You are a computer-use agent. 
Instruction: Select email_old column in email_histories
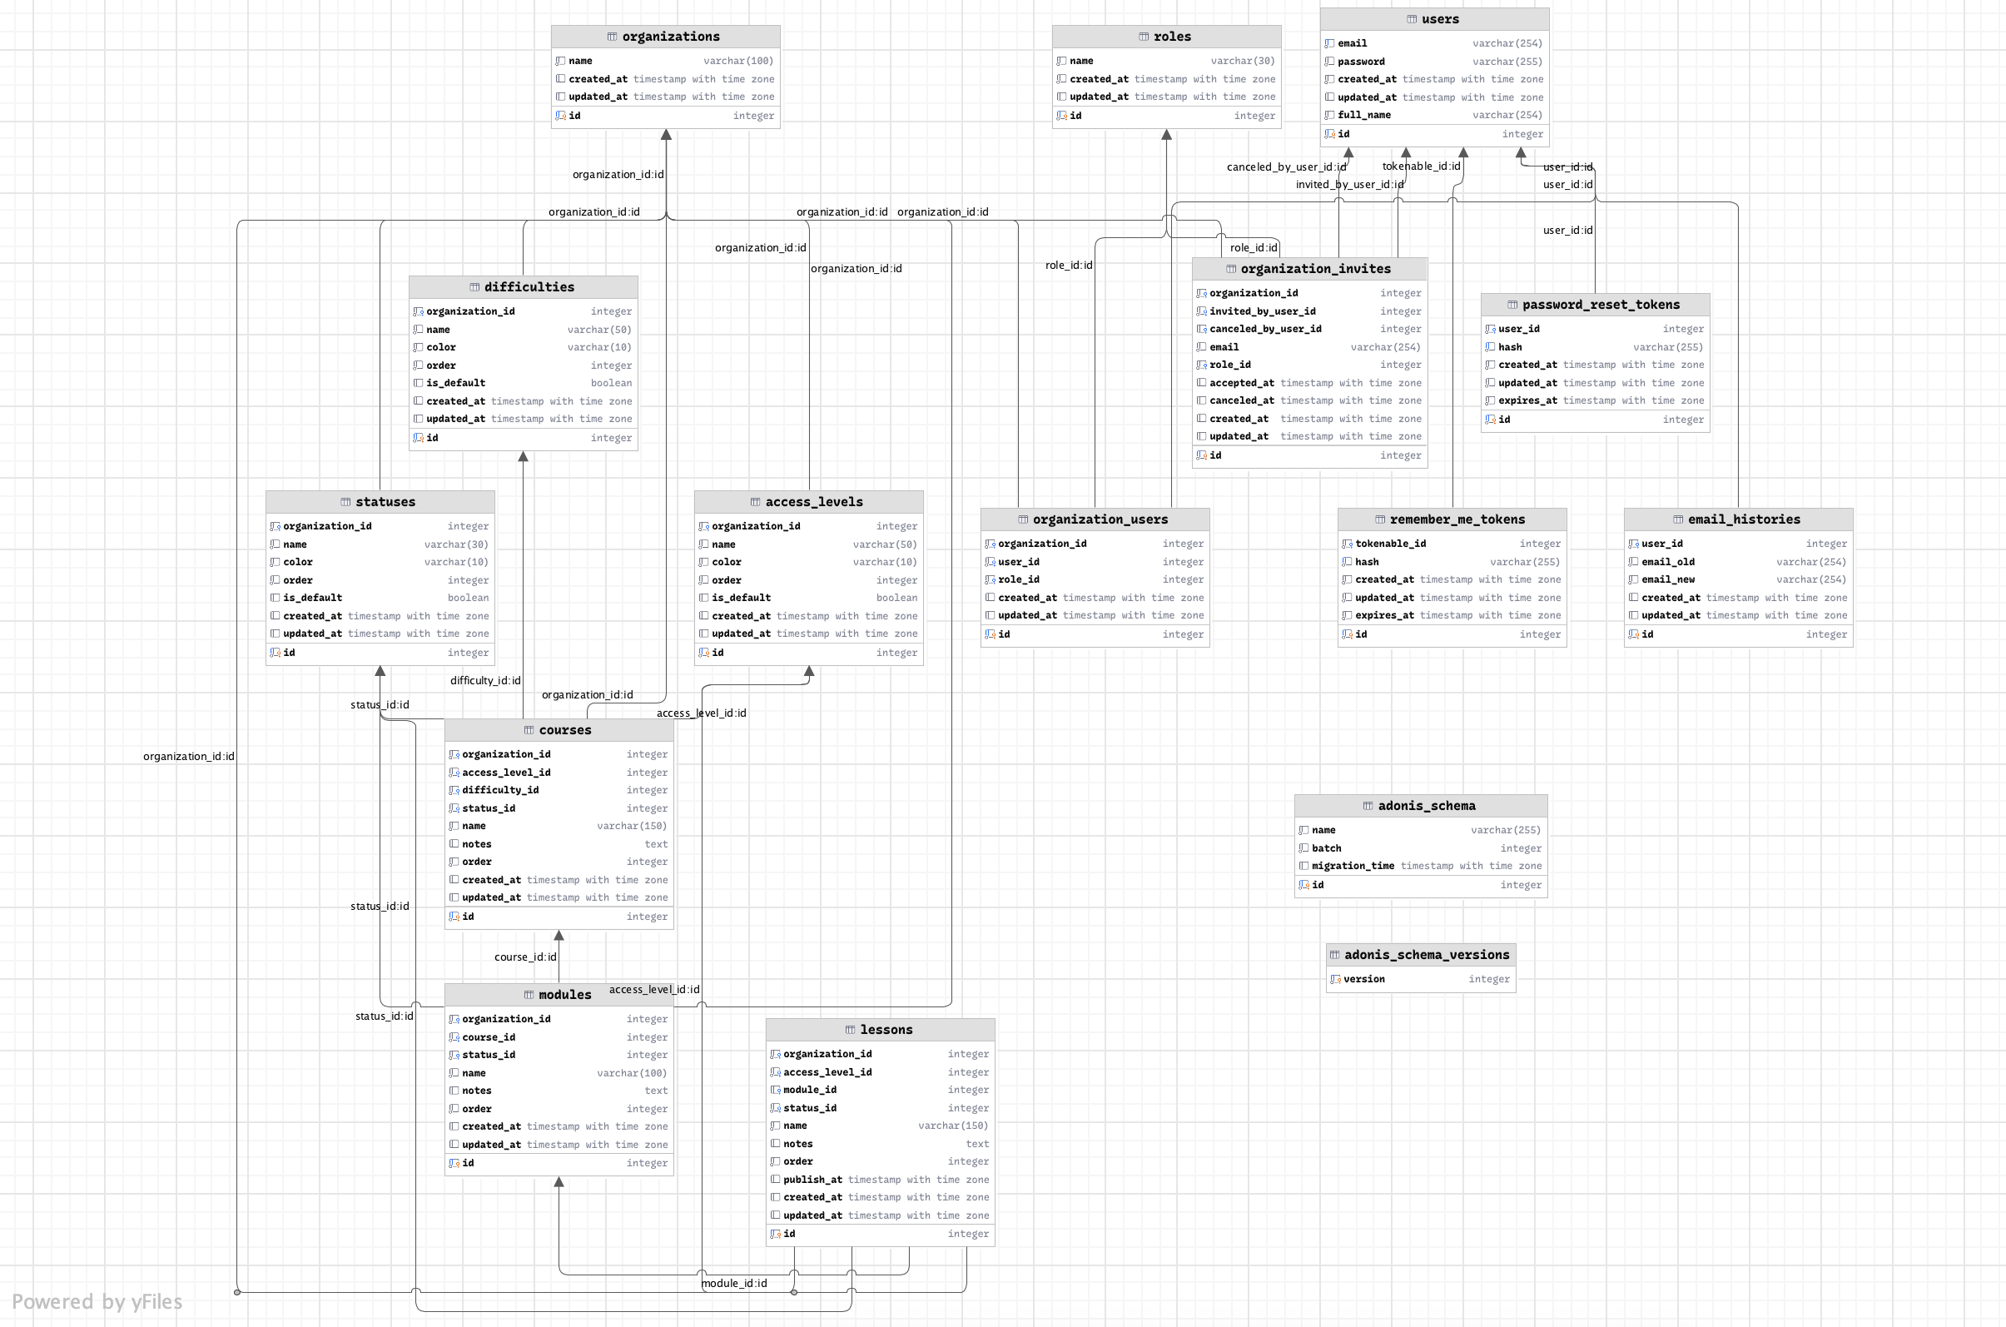(x=1739, y=562)
